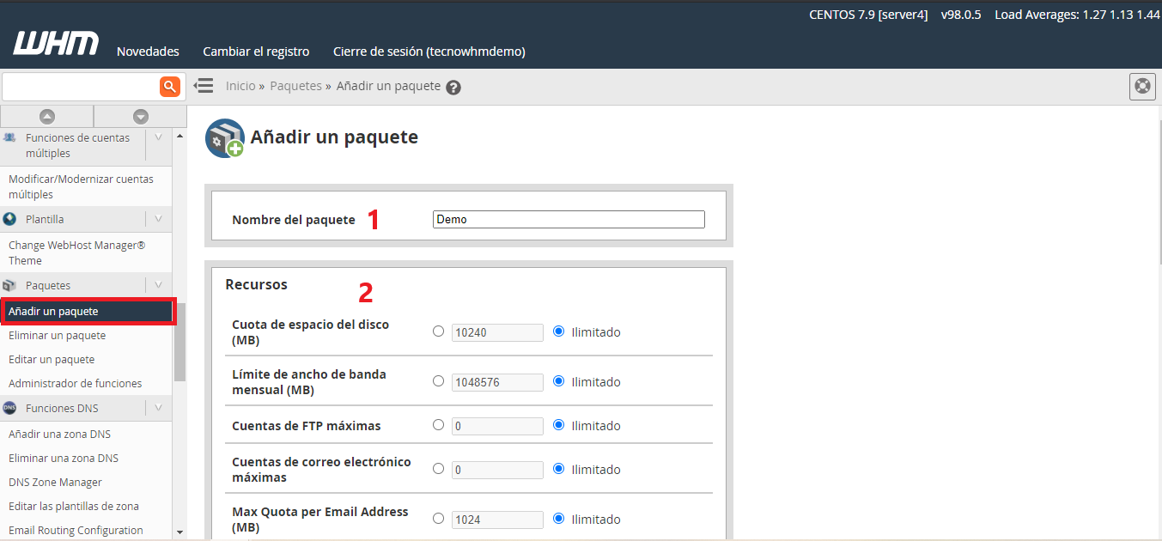
Task: Select Ilimitado for Max Quota per Email Address
Action: pos(559,519)
